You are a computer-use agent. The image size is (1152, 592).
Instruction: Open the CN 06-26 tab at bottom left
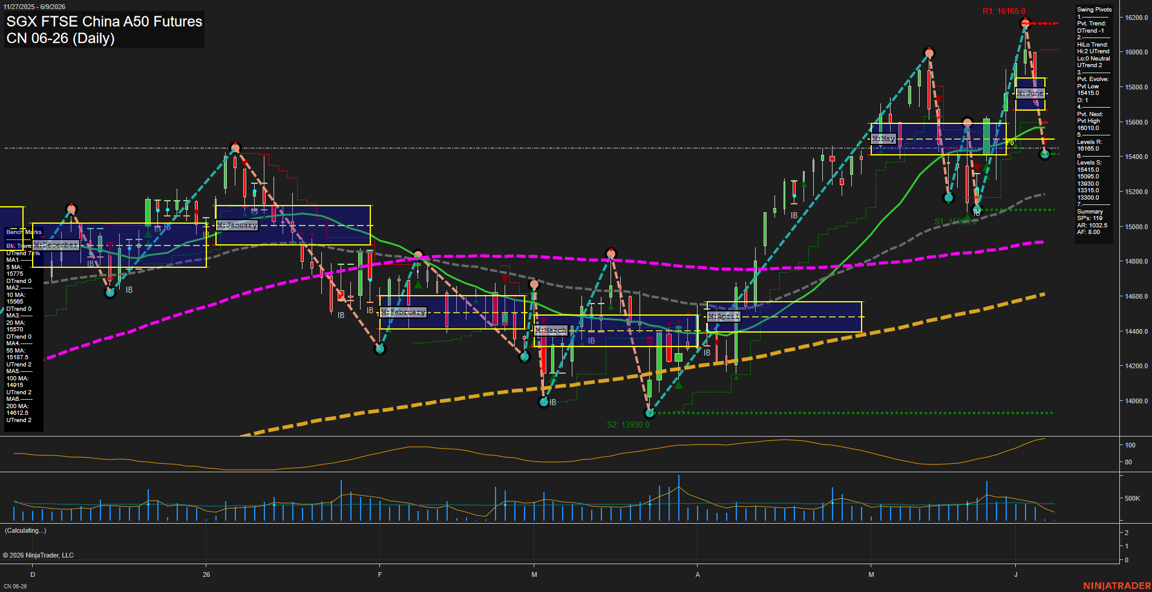[x=16, y=586]
